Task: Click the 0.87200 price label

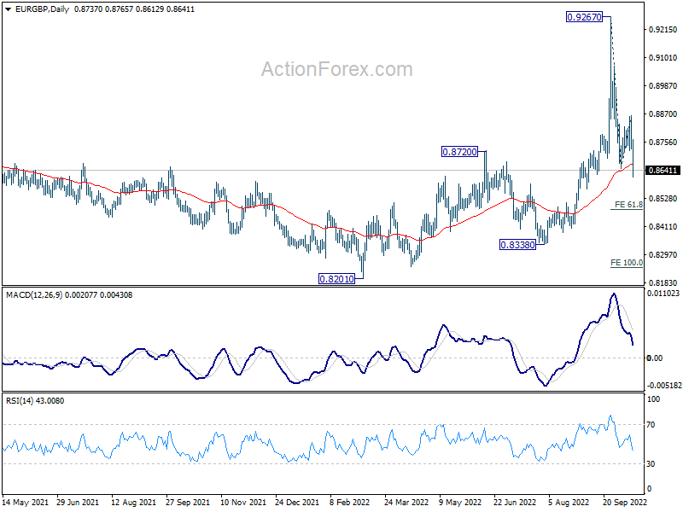Action: click(x=459, y=152)
